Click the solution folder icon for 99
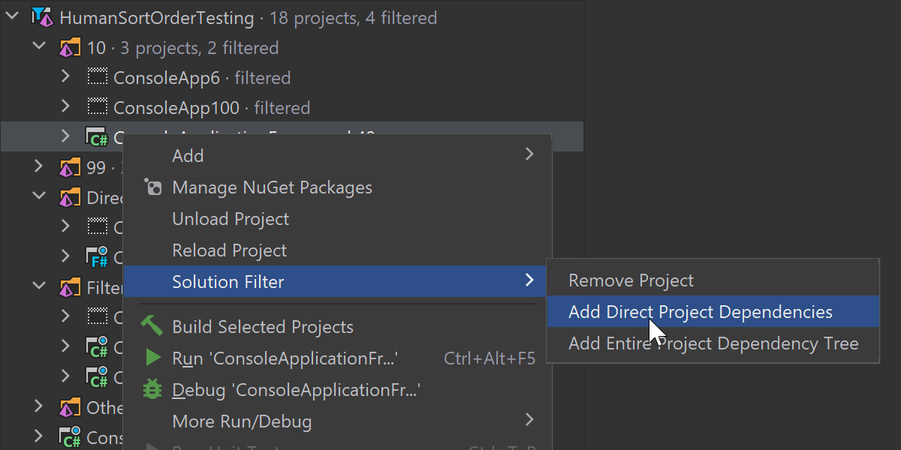 70,167
